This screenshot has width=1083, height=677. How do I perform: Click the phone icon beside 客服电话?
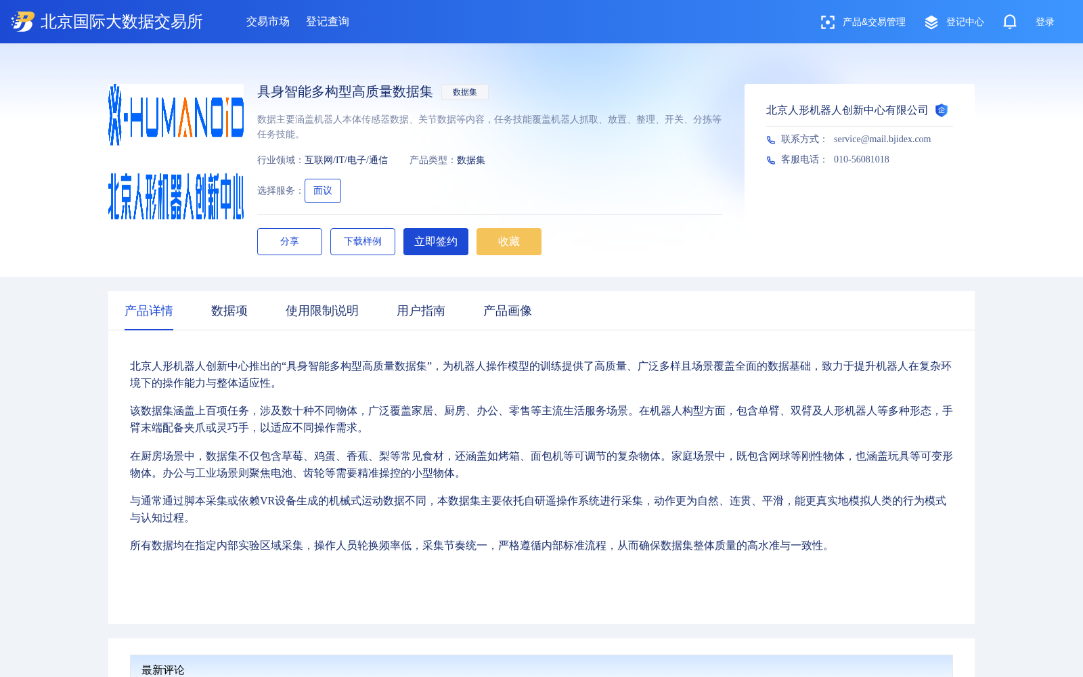tap(770, 160)
